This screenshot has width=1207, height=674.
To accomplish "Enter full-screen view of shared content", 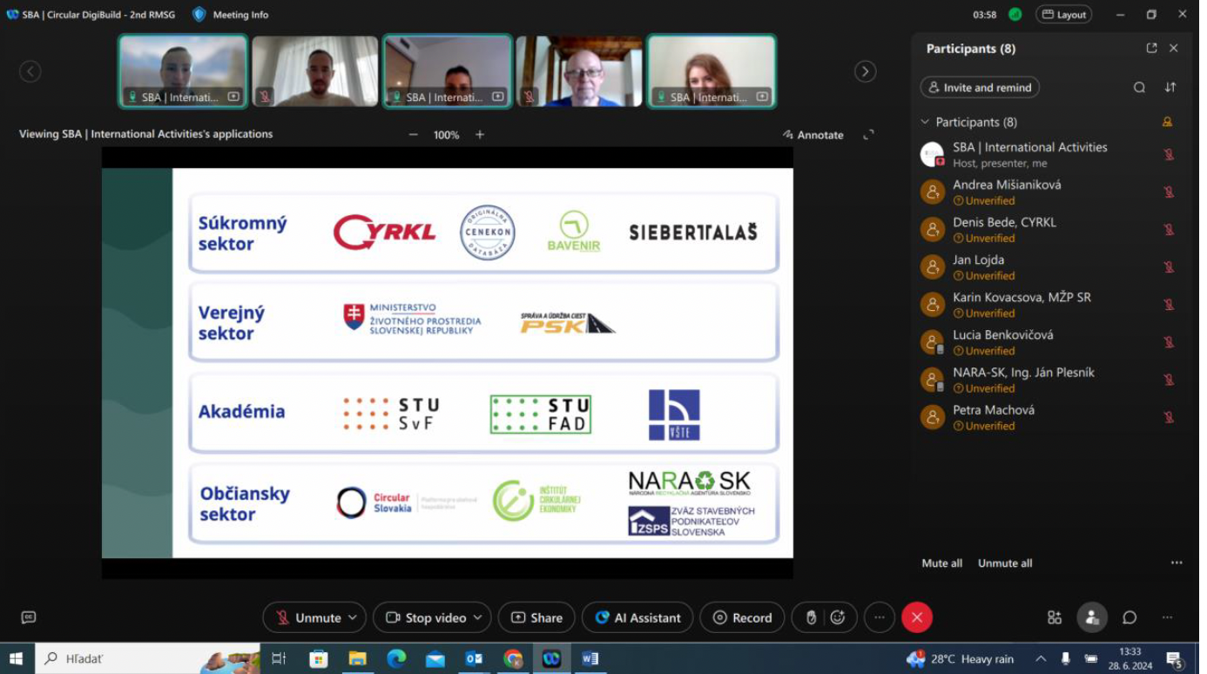I will coord(868,135).
